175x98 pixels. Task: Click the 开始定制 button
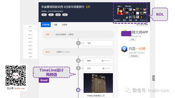click(134, 56)
